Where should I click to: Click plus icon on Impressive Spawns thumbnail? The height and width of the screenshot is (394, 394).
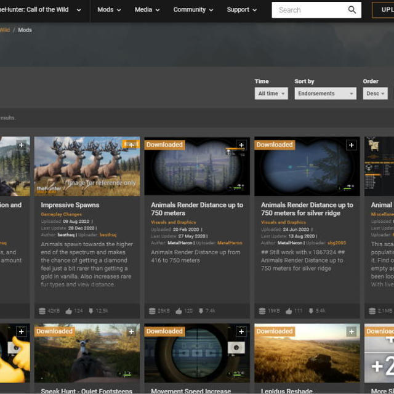131,145
